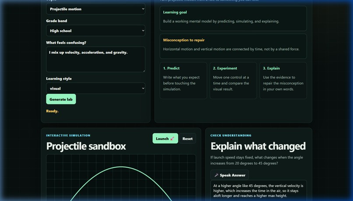Launch the projectile simulation
This screenshot has width=353, height=201.
pyautogui.click(x=165, y=139)
